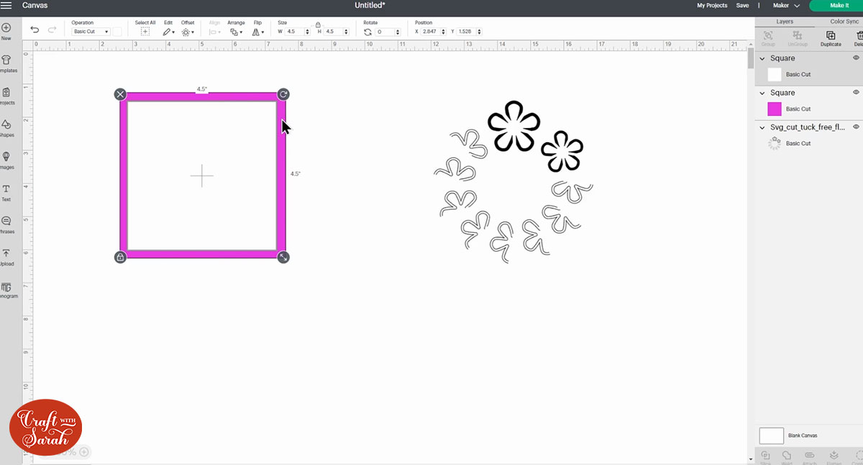Select the Weld tool at bottom right
The width and height of the screenshot is (863, 465).
click(786, 455)
